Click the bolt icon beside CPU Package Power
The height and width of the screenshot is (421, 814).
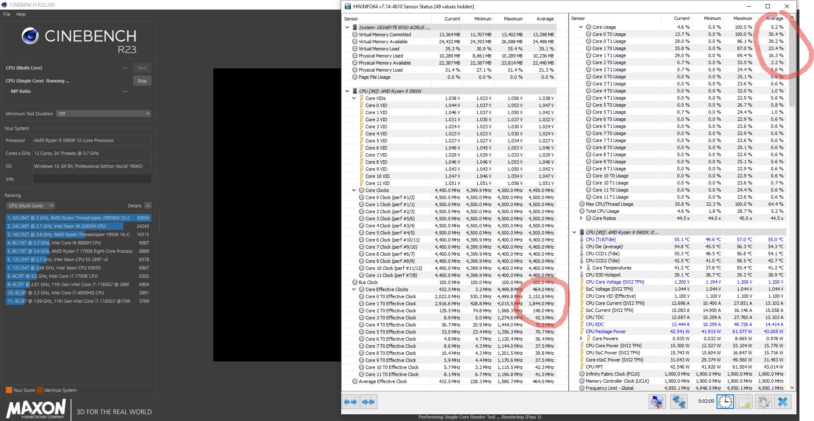pos(582,331)
